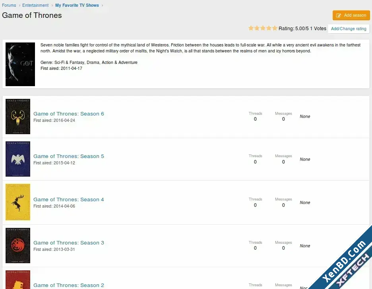Click the Season 6 Threads count
This screenshot has width=372, height=289.
[255, 119]
